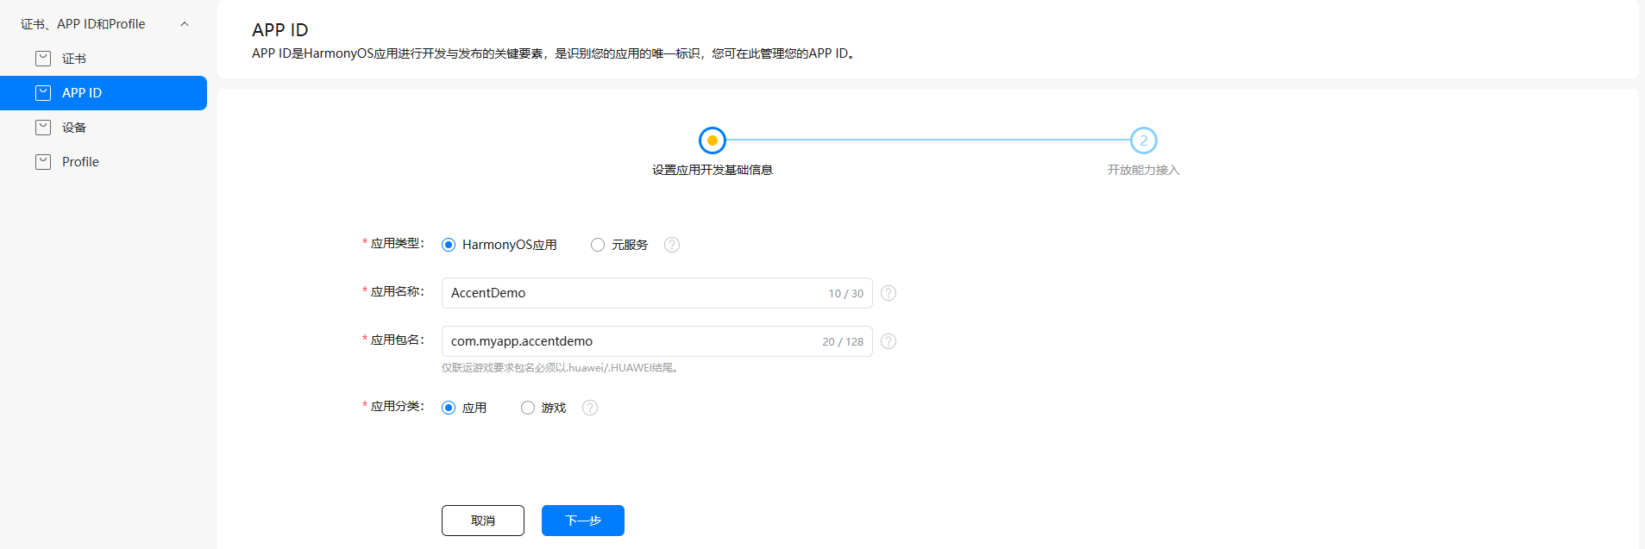Click the 设备 sidebar icon
The image size is (1645, 549).
pyautogui.click(x=43, y=128)
